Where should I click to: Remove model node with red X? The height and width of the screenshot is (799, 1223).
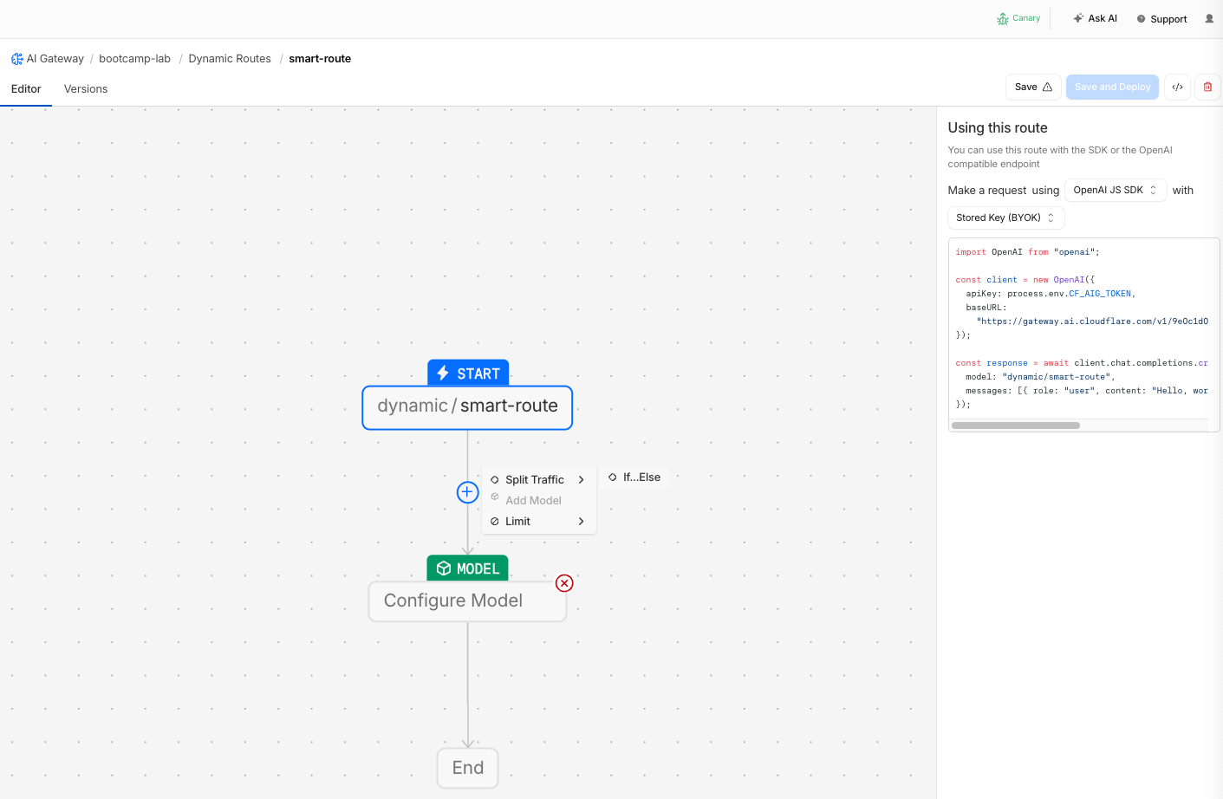click(564, 583)
